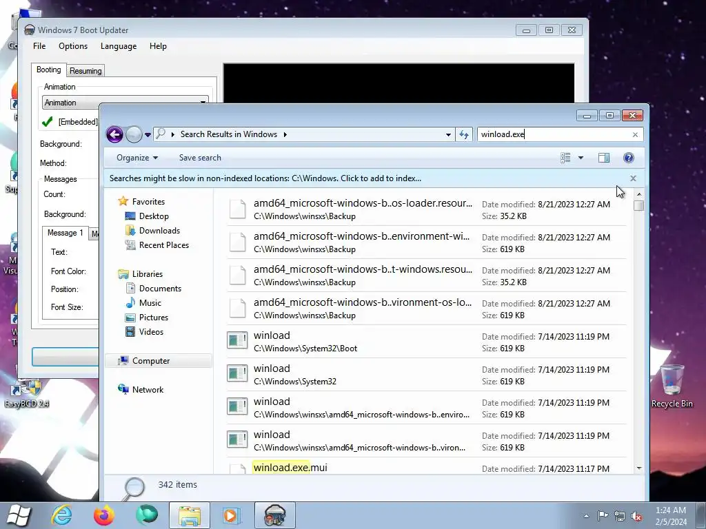Change view with the views icon
The height and width of the screenshot is (529, 706).
point(565,158)
